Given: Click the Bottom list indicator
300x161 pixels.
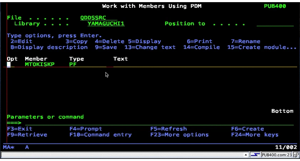Looking at the screenshot, I should click(x=282, y=111).
